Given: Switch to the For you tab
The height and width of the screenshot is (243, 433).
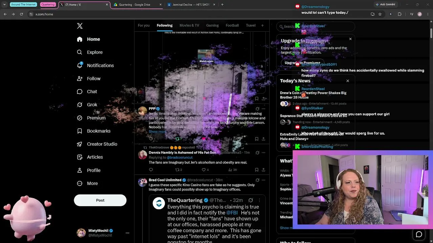Looking at the screenshot, I should pyautogui.click(x=143, y=25).
